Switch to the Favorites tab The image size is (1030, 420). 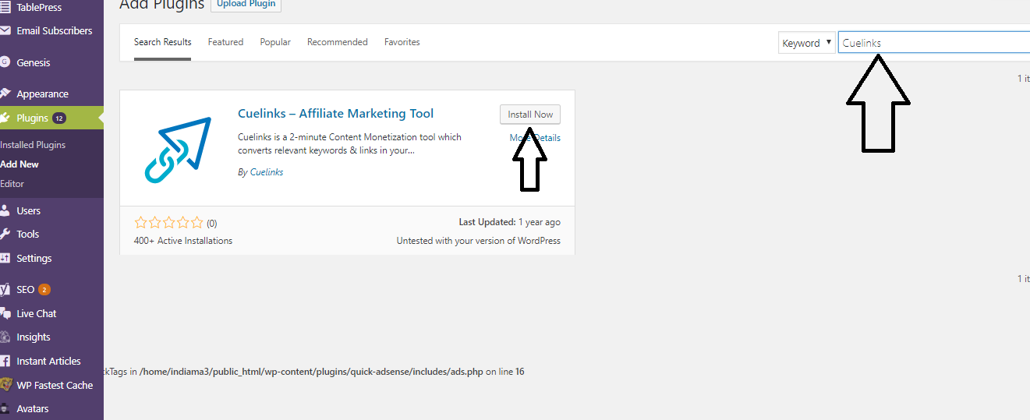click(x=402, y=42)
